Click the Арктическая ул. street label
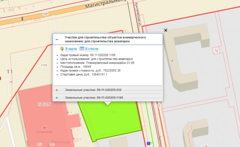Image resolution: width=240 pixels, height=147 pixels. [138, 14]
